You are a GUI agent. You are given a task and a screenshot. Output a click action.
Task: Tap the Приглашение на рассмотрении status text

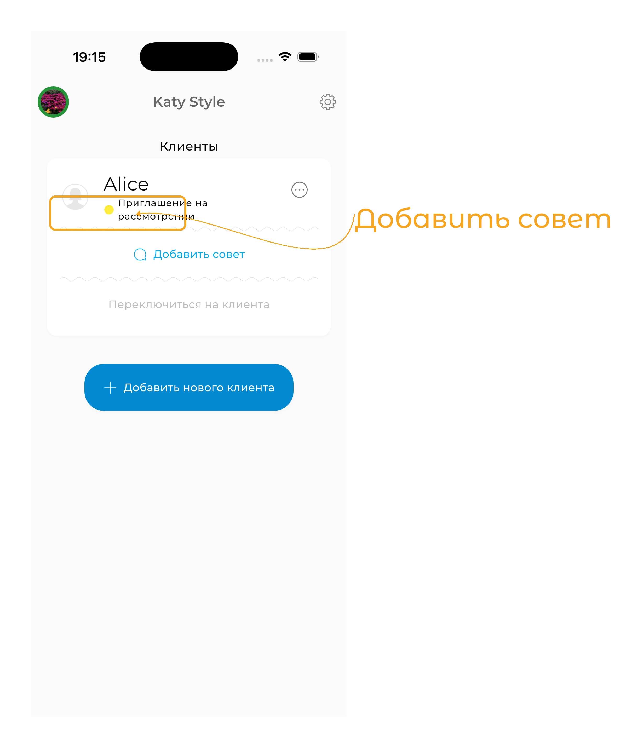pyautogui.click(x=163, y=209)
